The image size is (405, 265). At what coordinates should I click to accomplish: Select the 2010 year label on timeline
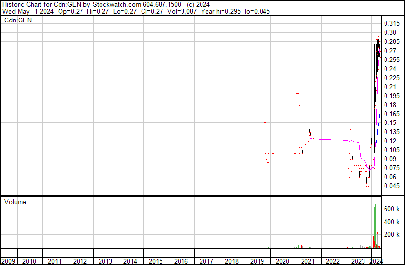(x=29, y=261)
